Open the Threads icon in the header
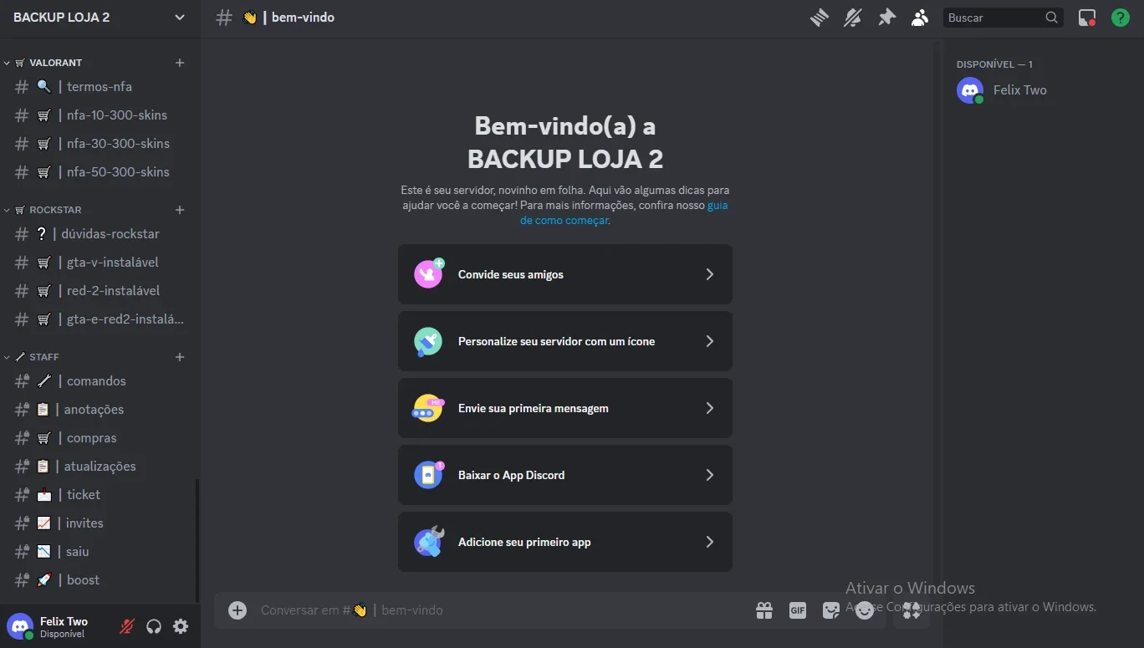Image resolution: width=1144 pixels, height=648 pixels. pyautogui.click(x=820, y=18)
